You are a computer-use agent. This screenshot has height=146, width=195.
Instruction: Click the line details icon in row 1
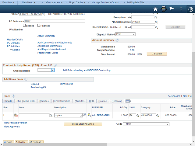tap(16, 115)
